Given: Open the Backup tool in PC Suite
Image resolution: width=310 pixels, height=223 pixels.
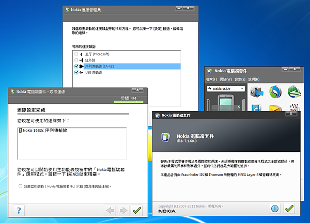Looking at the screenshot, I should [x=257, y=92].
